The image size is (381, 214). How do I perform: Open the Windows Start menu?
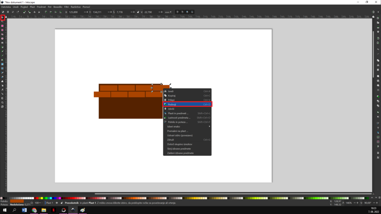4,210
